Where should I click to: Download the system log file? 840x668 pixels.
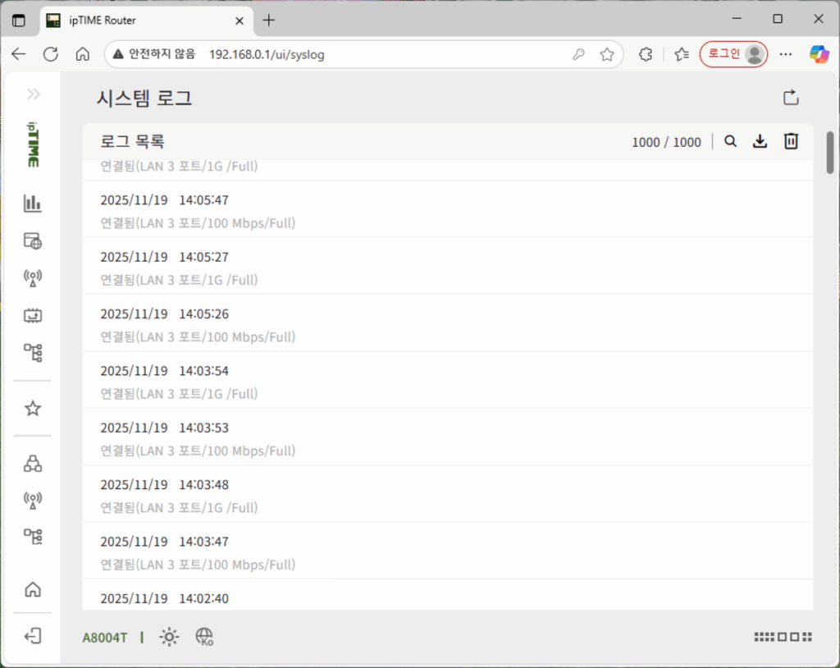[x=760, y=142]
